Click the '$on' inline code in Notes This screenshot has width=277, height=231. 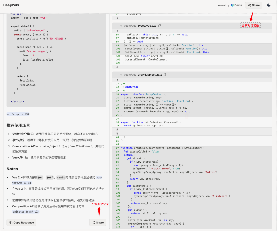pos(40,178)
